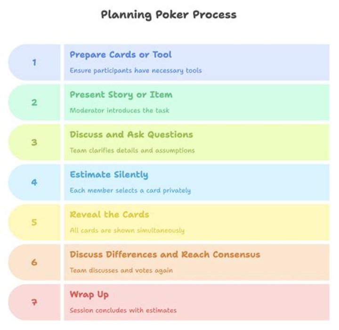This screenshot has height=330, width=339.
Task: Select the number 5 step badge
Action: [34, 222]
